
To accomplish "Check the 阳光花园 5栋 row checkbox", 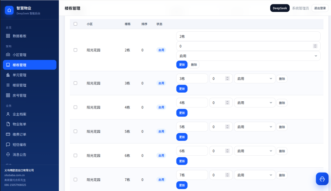I will pyautogui.click(x=75, y=131).
